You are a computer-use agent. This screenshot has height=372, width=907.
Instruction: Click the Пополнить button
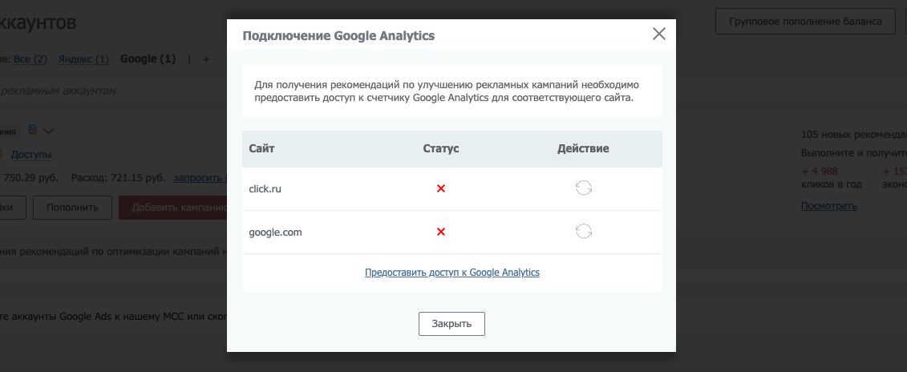(72, 207)
